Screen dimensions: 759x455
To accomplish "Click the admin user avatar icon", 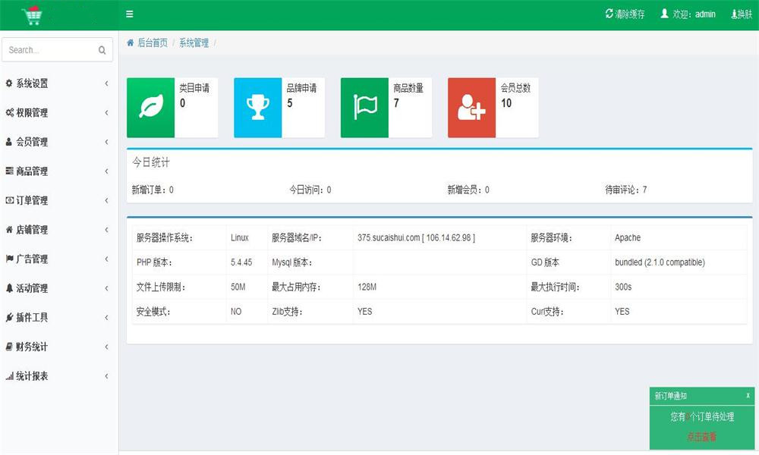I will tap(665, 14).
